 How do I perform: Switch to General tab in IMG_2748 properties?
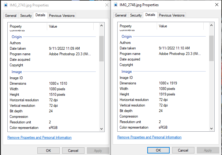121,15
